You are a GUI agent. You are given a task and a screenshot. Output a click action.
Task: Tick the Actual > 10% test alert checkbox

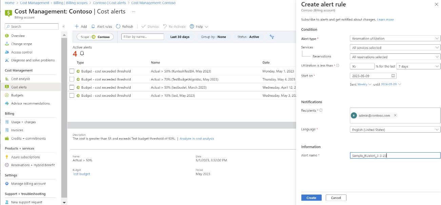(x=72, y=95)
